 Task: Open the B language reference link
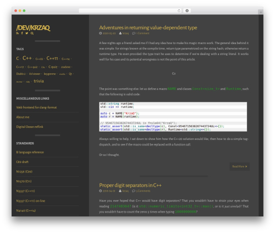[30, 152]
